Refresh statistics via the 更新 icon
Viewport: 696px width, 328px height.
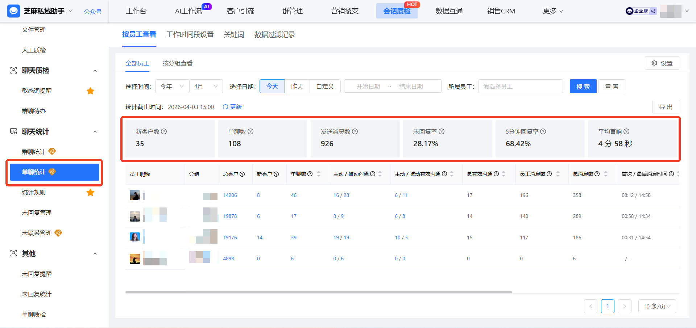pyautogui.click(x=225, y=106)
